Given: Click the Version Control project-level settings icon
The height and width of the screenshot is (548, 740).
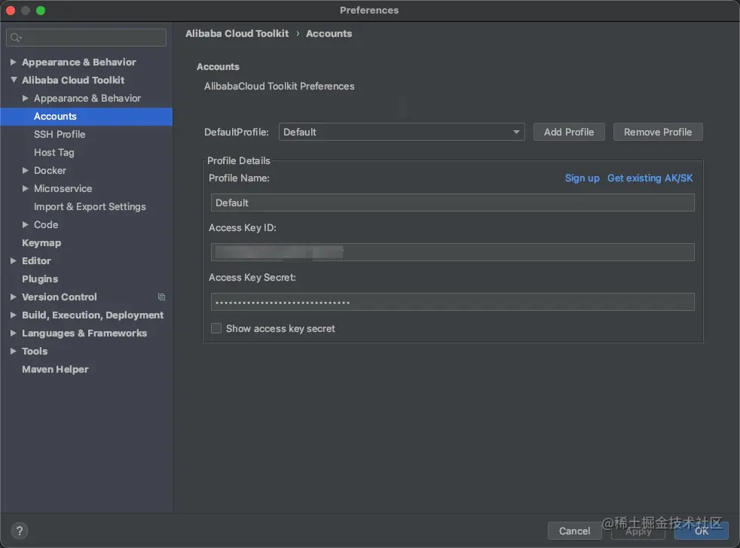Looking at the screenshot, I should 161,297.
